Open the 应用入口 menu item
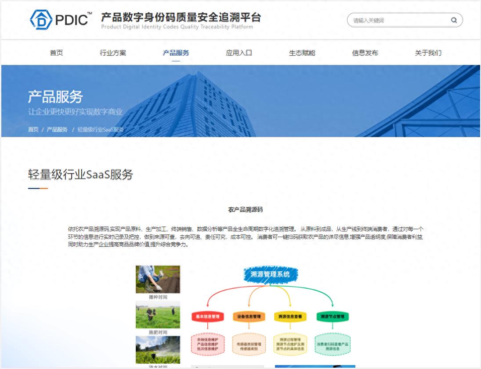The width and height of the screenshot is (481, 369). click(x=239, y=53)
